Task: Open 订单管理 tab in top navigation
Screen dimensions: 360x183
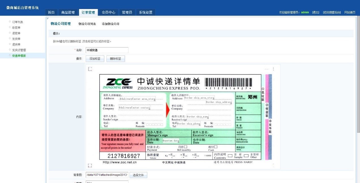Action: [x=88, y=12]
